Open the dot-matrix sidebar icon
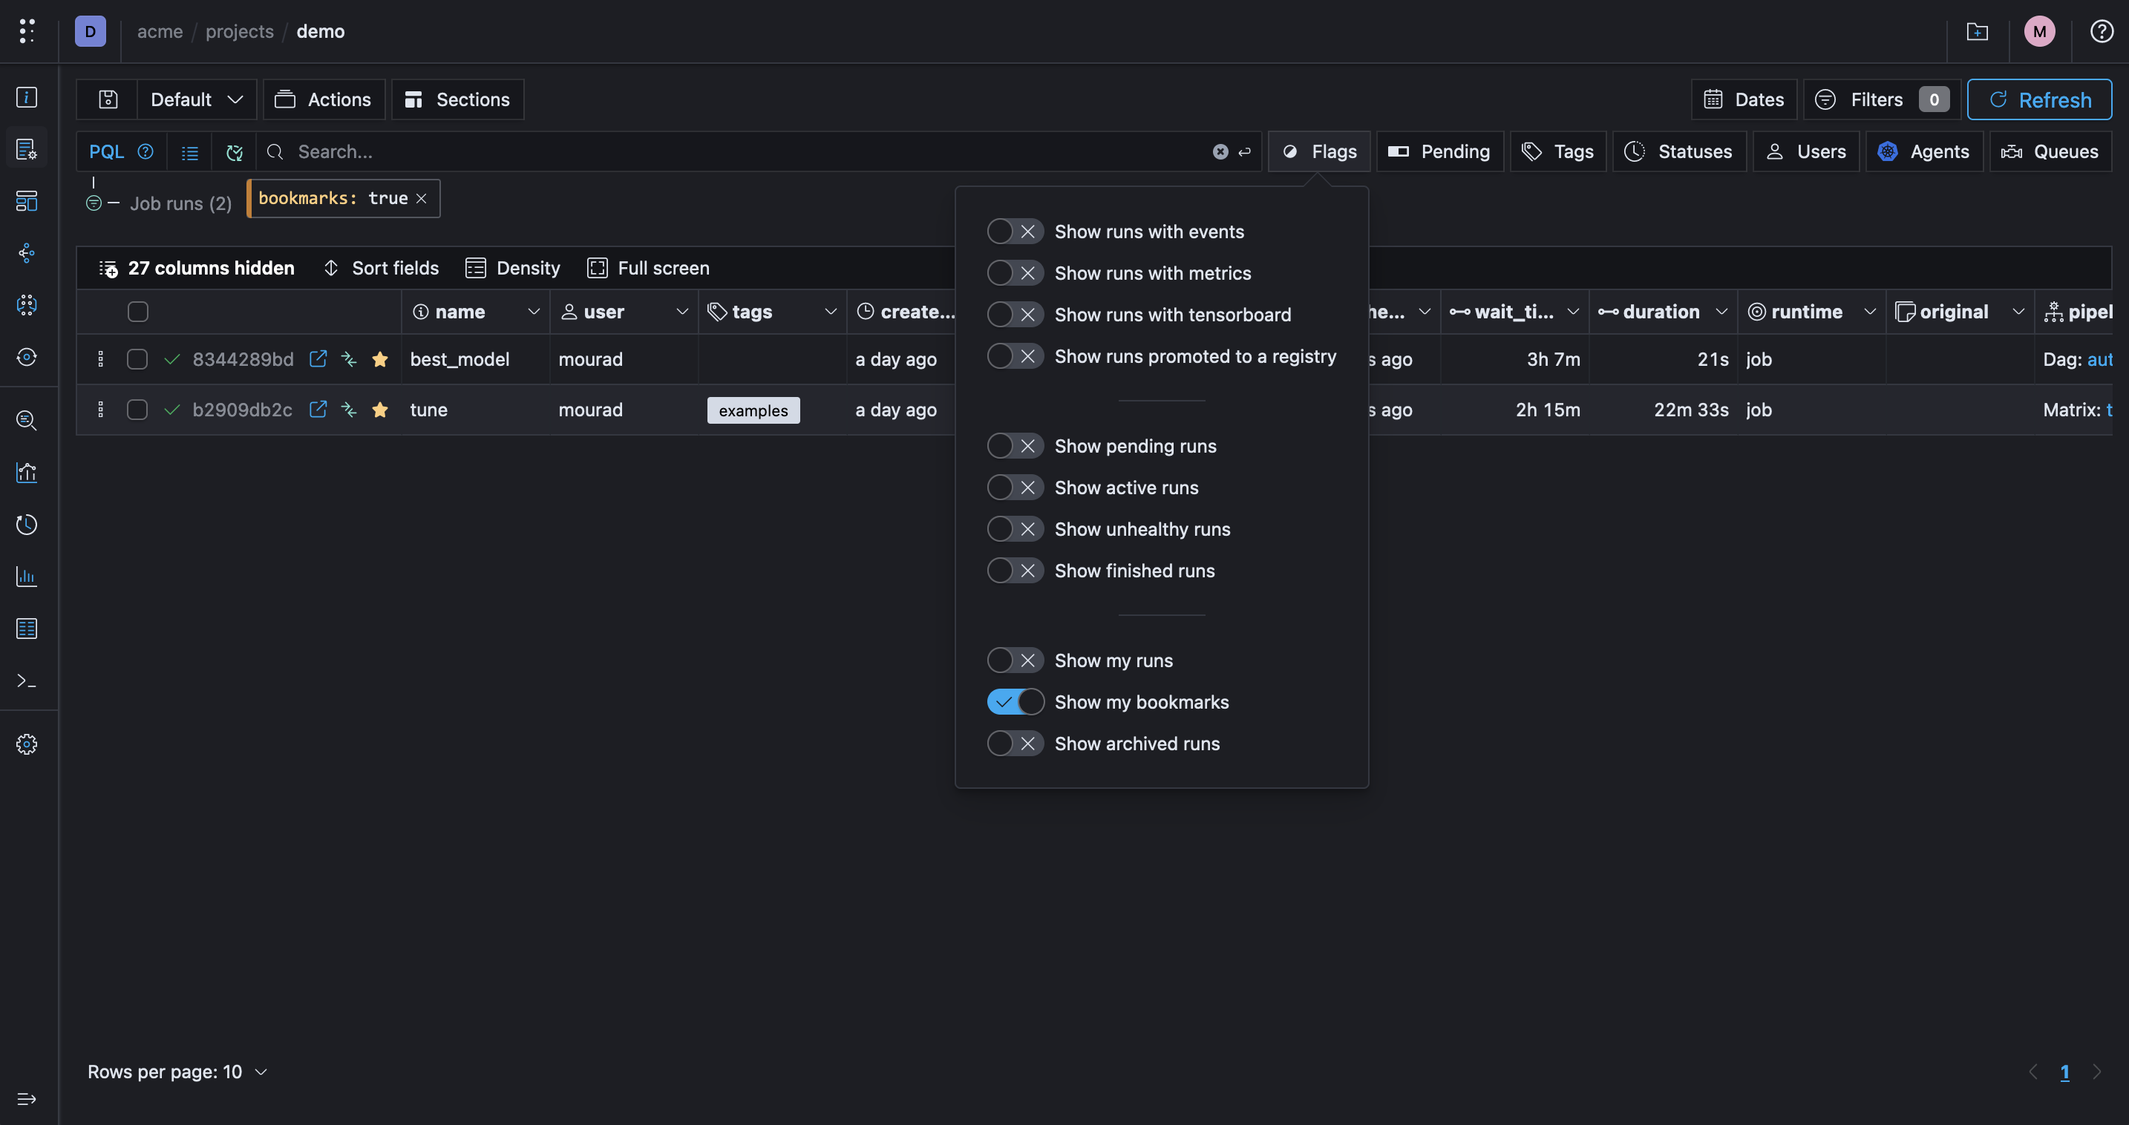 tap(27, 305)
